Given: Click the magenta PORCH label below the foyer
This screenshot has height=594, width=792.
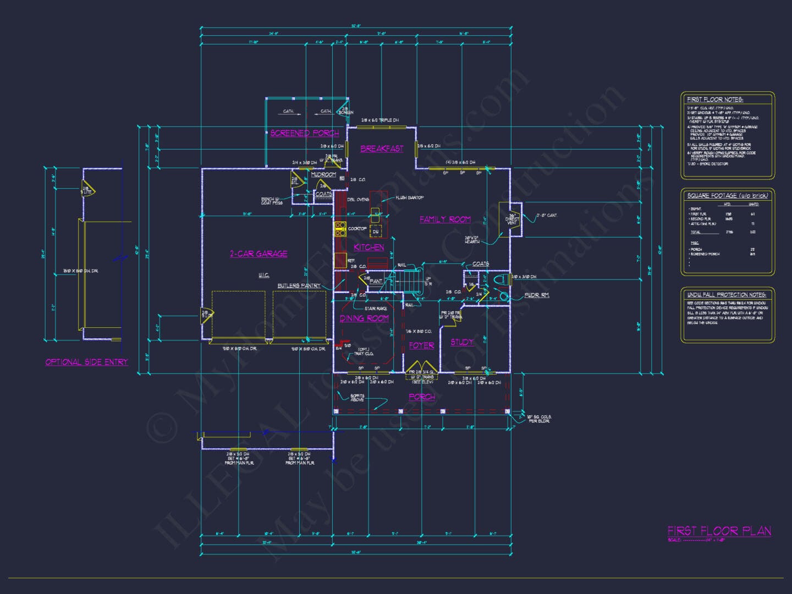Looking at the screenshot, I should click(x=422, y=397).
